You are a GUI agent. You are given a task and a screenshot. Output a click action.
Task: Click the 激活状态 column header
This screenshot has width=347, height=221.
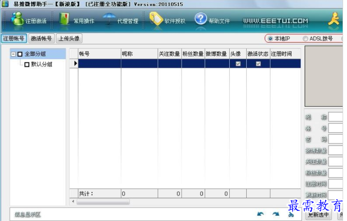pyautogui.click(x=258, y=54)
